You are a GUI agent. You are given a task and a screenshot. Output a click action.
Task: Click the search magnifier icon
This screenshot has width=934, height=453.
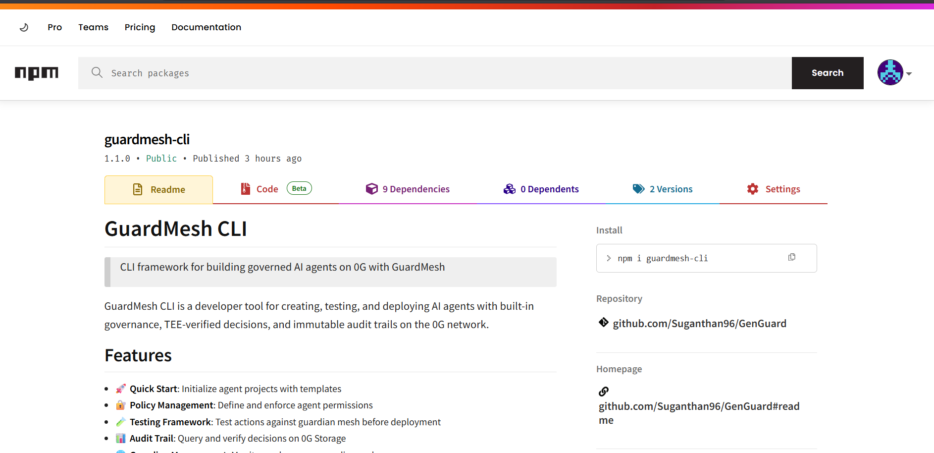pos(97,73)
